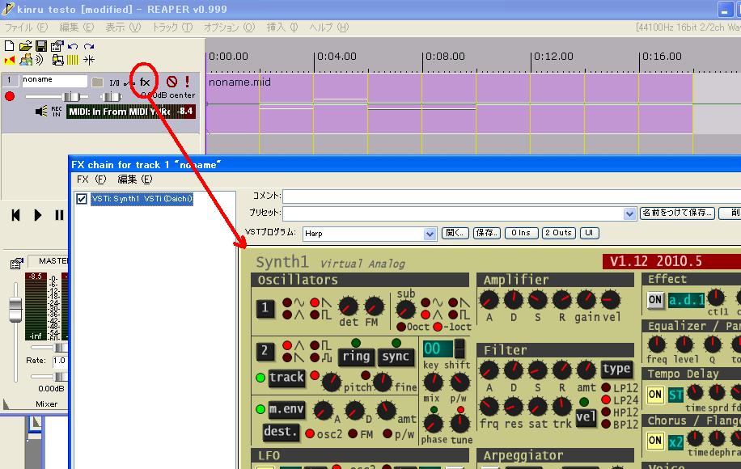The height and width of the screenshot is (469, 741).
Task: Click the oscillator 1 number button
Action: [265, 308]
